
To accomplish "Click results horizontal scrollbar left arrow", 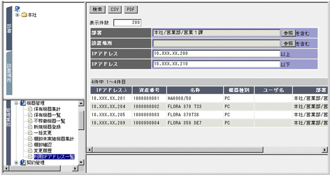I will (89, 150).
